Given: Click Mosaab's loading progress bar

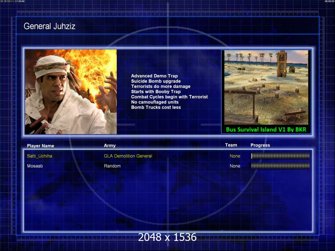Looking at the screenshot, I should tap(280, 166).
